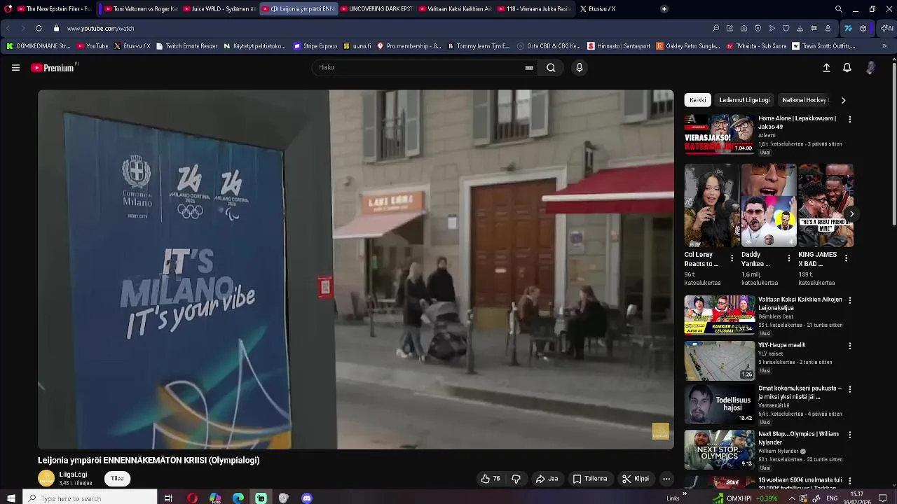Open KING JAMES X BAD short thumbnail
This screenshot has width=897, height=504.
tap(826, 205)
